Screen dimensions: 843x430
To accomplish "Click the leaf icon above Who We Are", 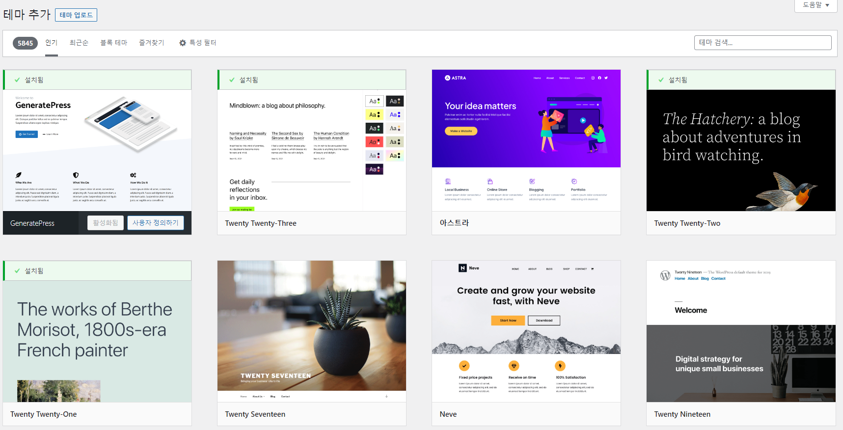I will [19, 175].
